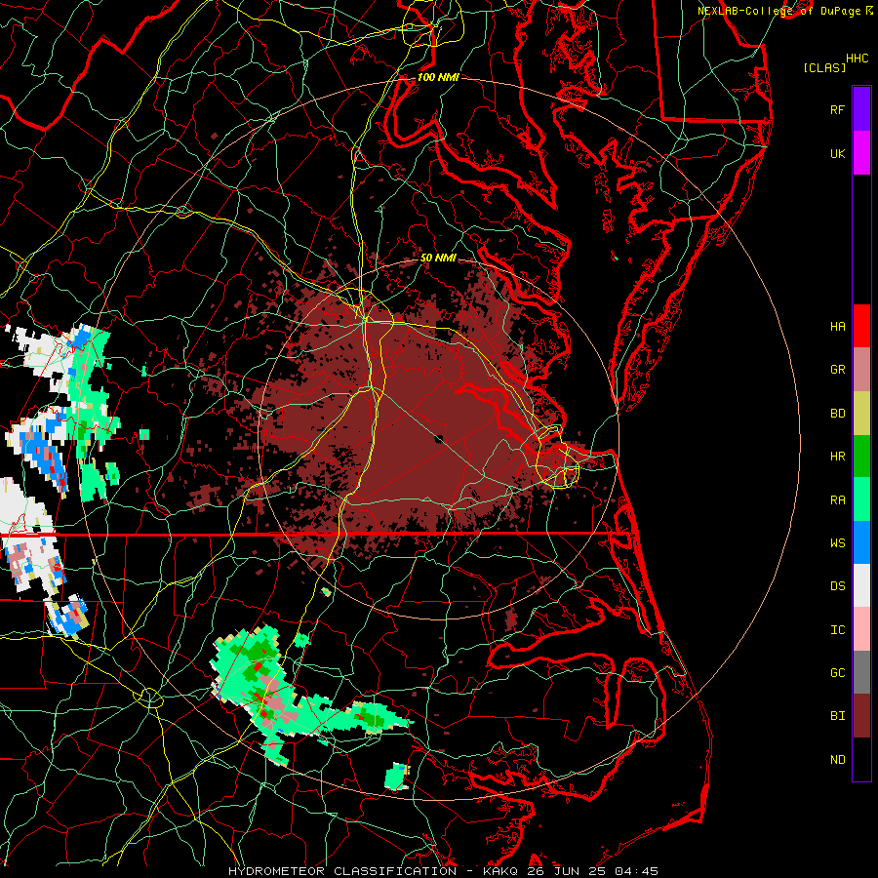Click the IC legend label
878x878 pixels.
point(837,630)
